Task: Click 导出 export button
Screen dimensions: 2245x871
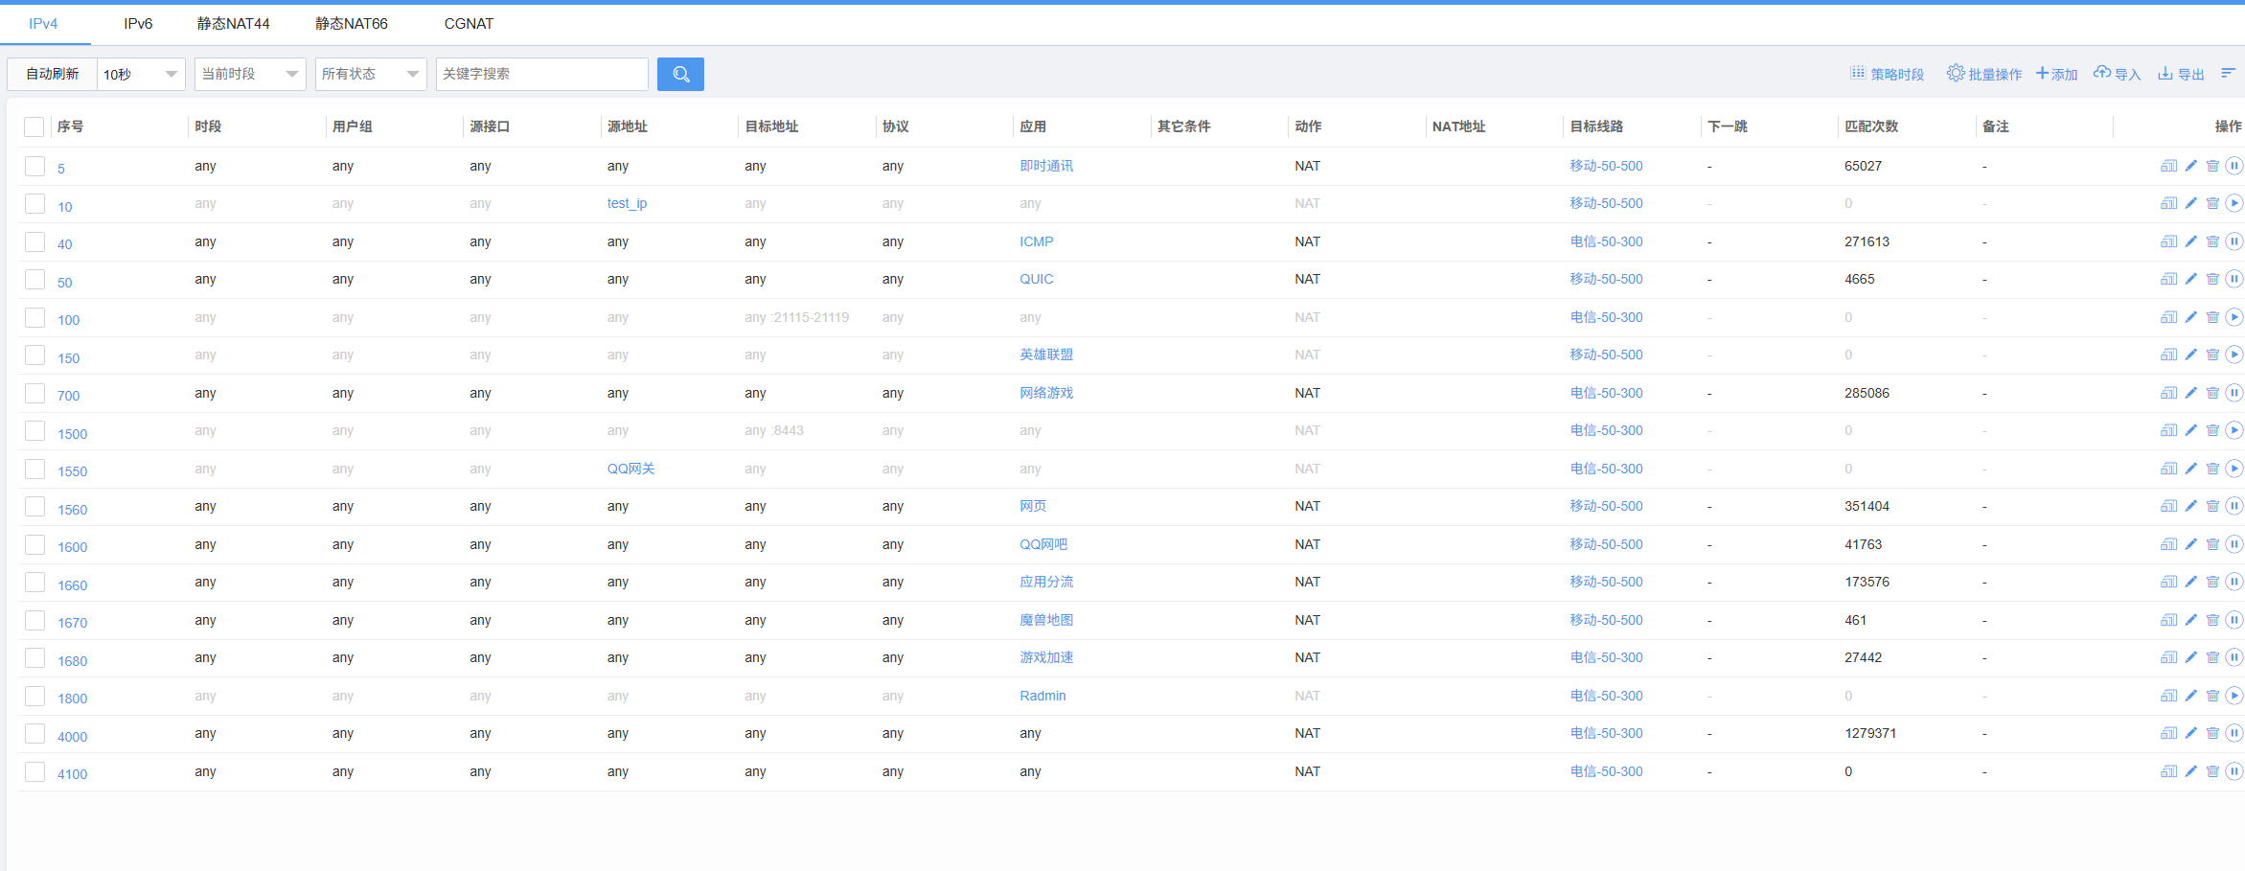Action: coord(2181,74)
